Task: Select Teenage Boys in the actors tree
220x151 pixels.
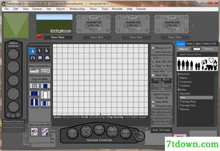Action: 188,102
